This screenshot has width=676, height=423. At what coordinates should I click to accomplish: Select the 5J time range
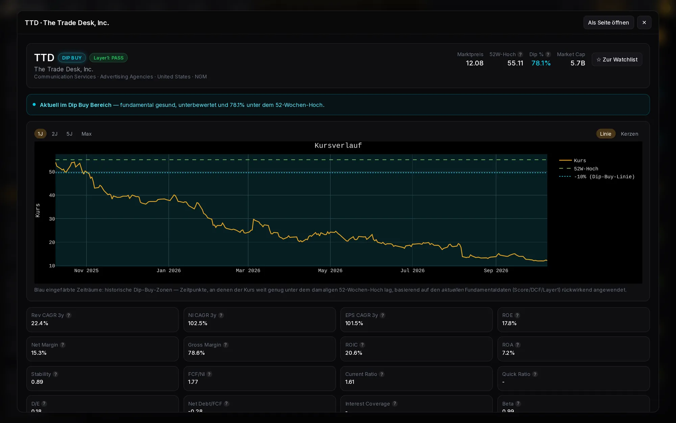[x=69, y=134]
